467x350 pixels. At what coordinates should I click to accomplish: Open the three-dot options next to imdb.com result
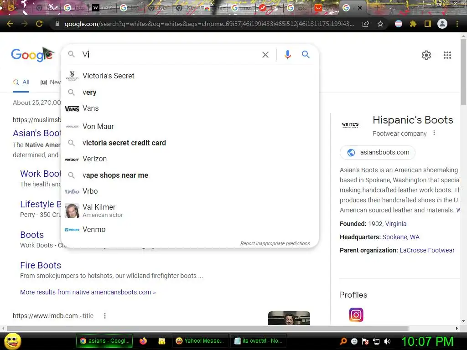point(105,316)
